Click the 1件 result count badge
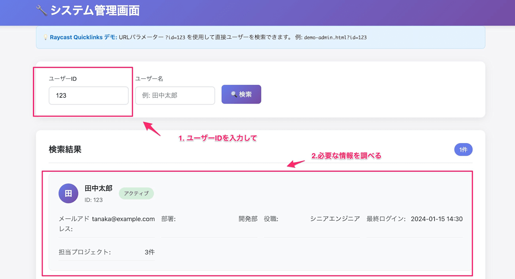515x279 pixels. [x=463, y=150]
